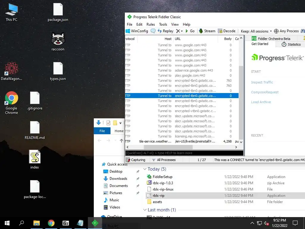
Task: Toggle Decode in Fiddler toolbar
Action: pos(227,31)
